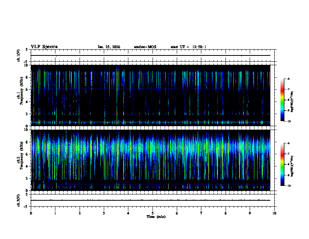309x239 pixels.
Task: Click the time axis tick label "7"
Action: coord(201,213)
